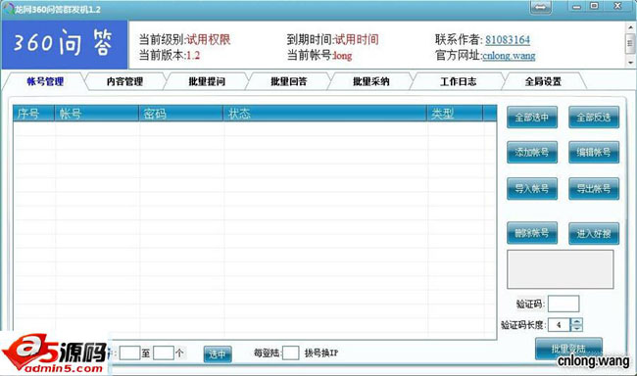The width and height of the screenshot is (637, 376).
Task: Click the current account name long
Action: [x=342, y=56]
